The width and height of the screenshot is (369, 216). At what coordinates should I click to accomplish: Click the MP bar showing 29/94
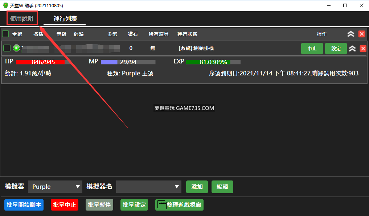128,62
